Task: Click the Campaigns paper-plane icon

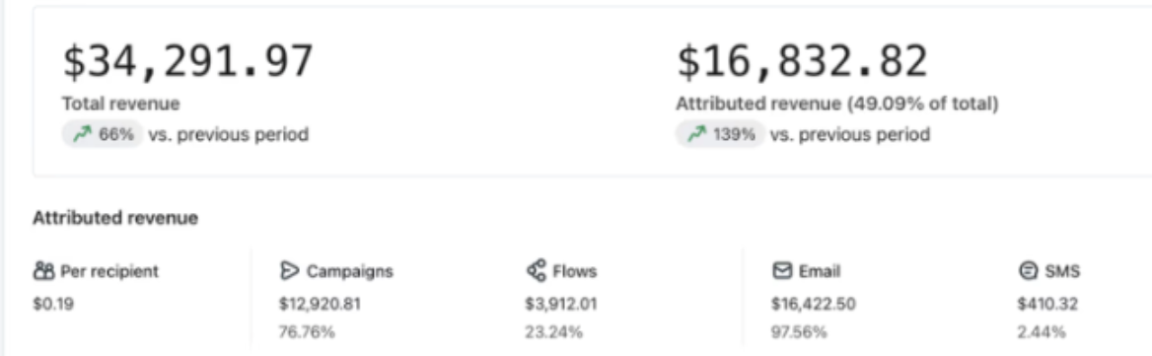Action: coord(289,271)
